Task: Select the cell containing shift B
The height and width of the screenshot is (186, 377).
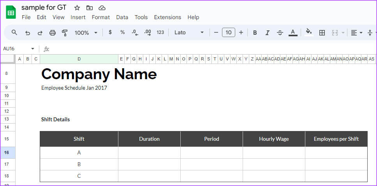Action: pyautogui.click(x=79, y=164)
